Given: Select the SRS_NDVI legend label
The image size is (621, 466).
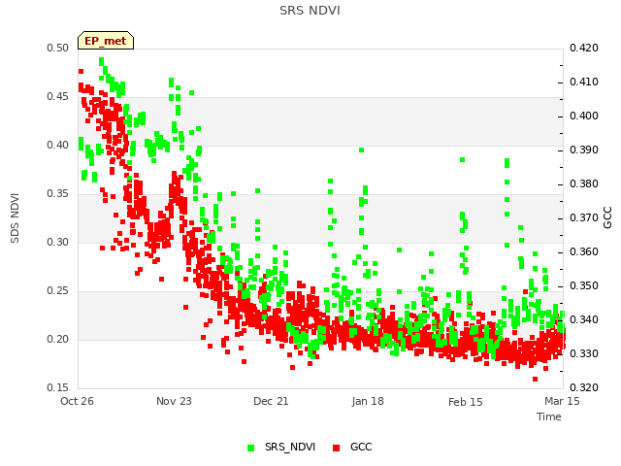Looking at the screenshot, I should [290, 447].
